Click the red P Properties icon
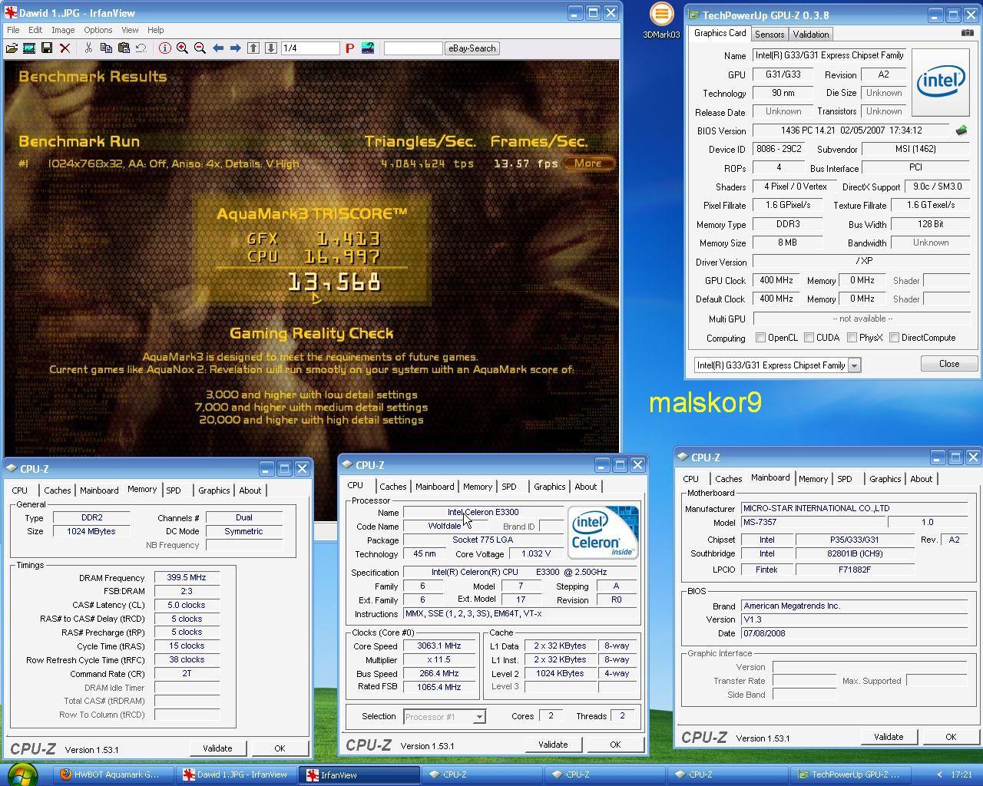 click(x=349, y=48)
